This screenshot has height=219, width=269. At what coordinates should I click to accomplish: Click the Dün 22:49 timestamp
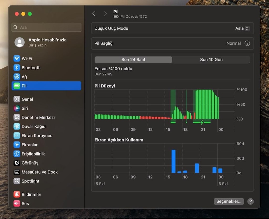point(104,74)
